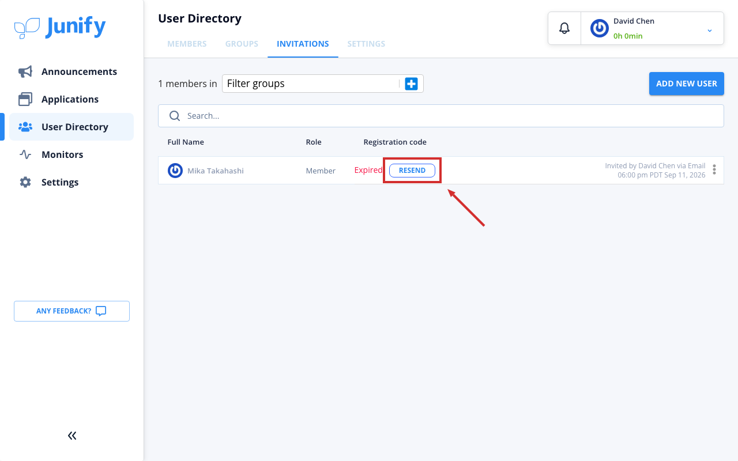Open the Settings tab in User Directory
The height and width of the screenshot is (461, 738).
(x=366, y=44)
